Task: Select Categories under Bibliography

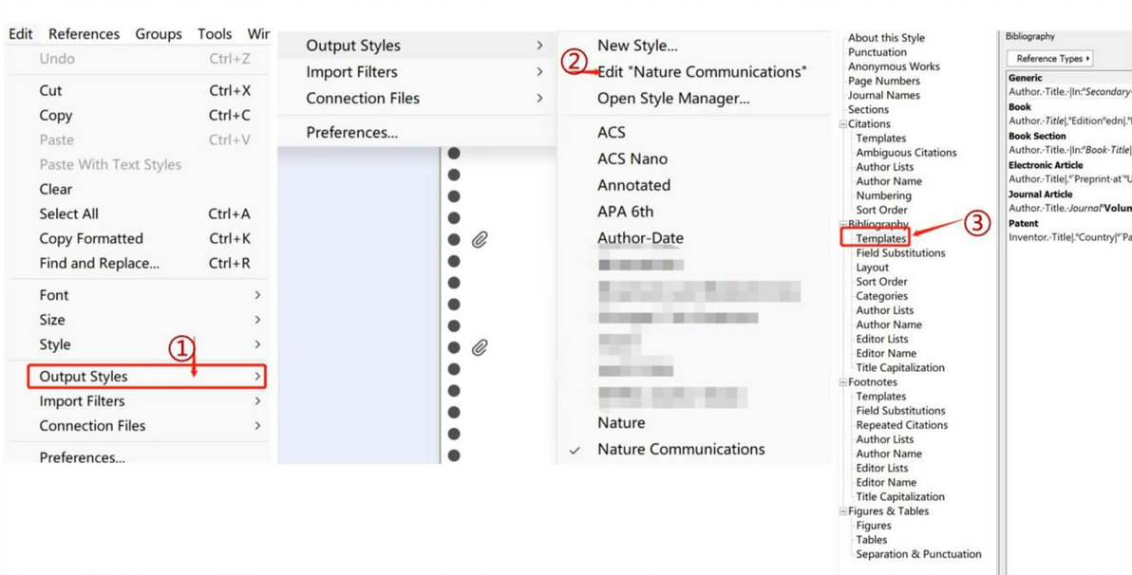Action: (881, 296)
